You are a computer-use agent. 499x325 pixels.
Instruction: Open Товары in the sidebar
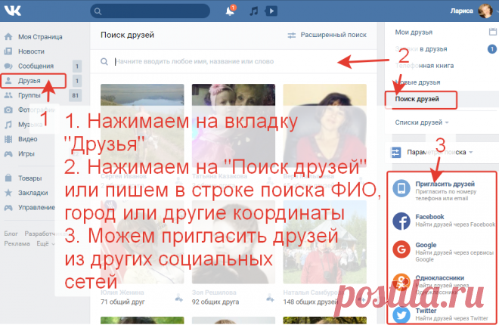30,178
